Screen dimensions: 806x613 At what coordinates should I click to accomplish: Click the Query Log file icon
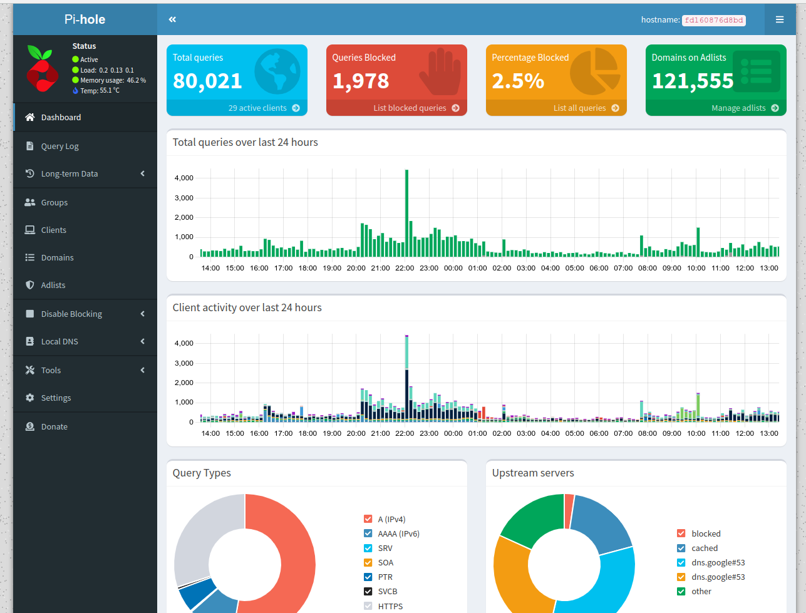pos(29,146)
